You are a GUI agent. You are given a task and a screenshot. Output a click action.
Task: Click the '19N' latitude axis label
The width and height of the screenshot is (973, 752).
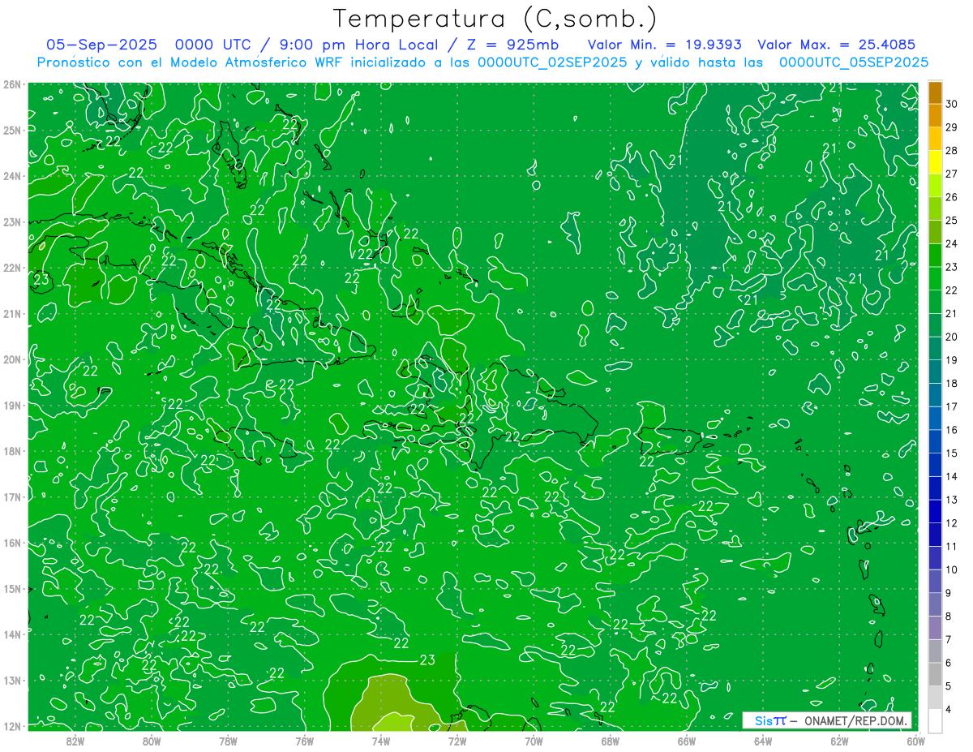[11, 405]
